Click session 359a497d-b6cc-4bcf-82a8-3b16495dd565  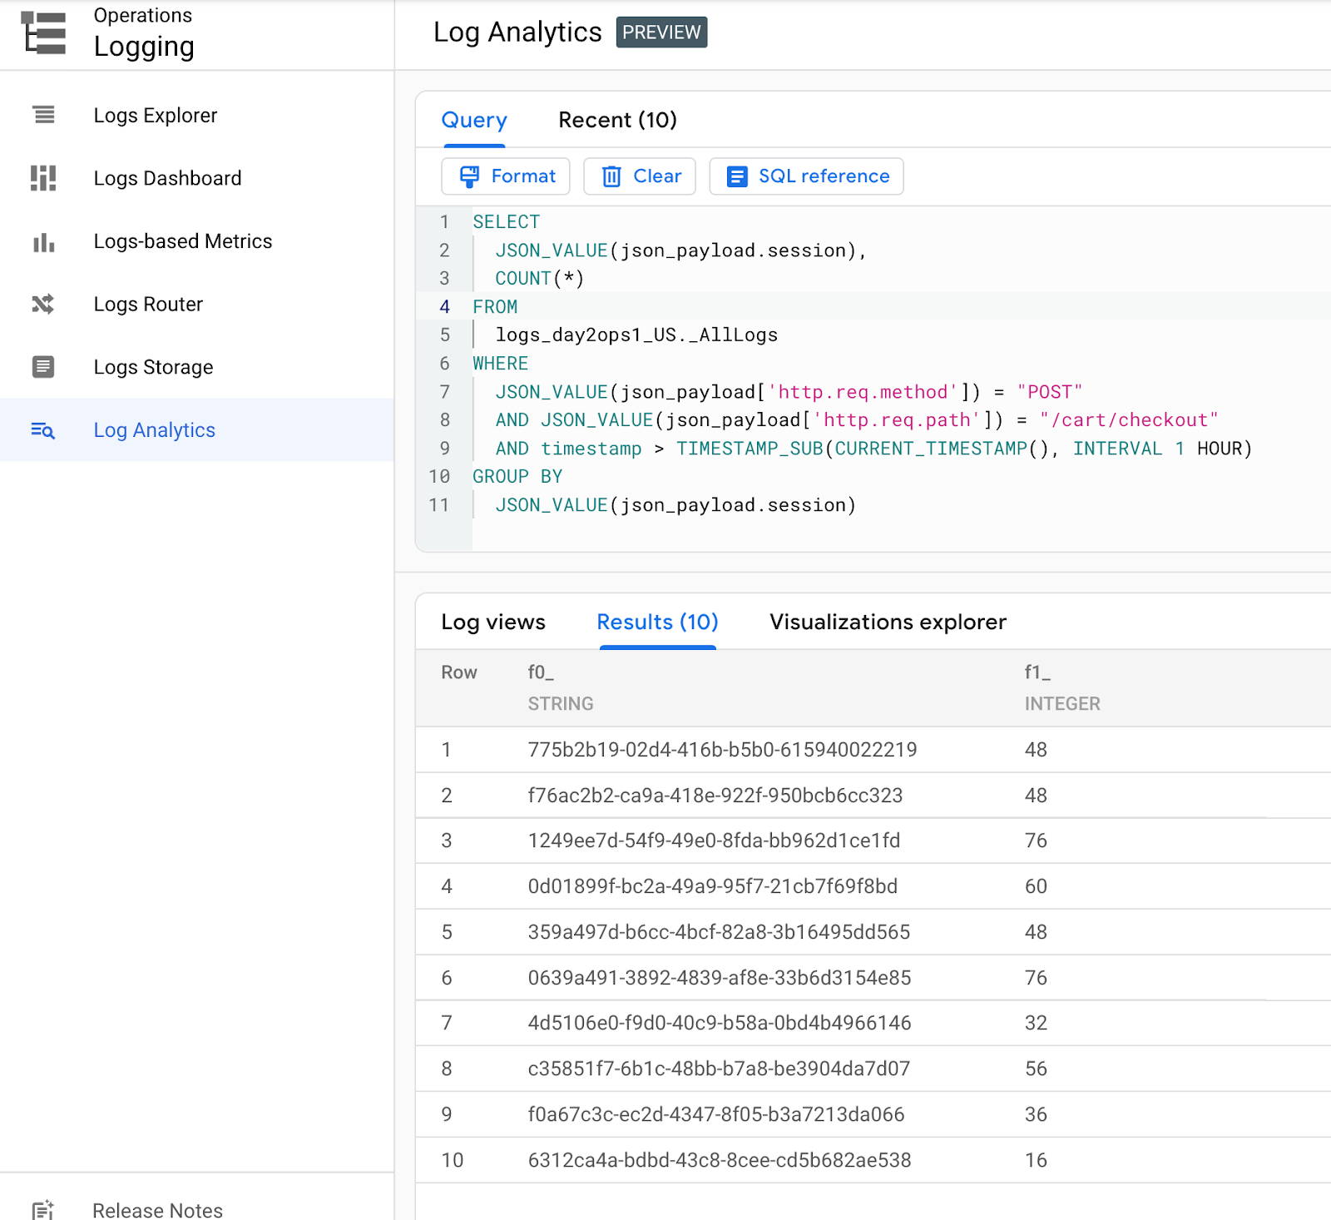coord(719,932)
